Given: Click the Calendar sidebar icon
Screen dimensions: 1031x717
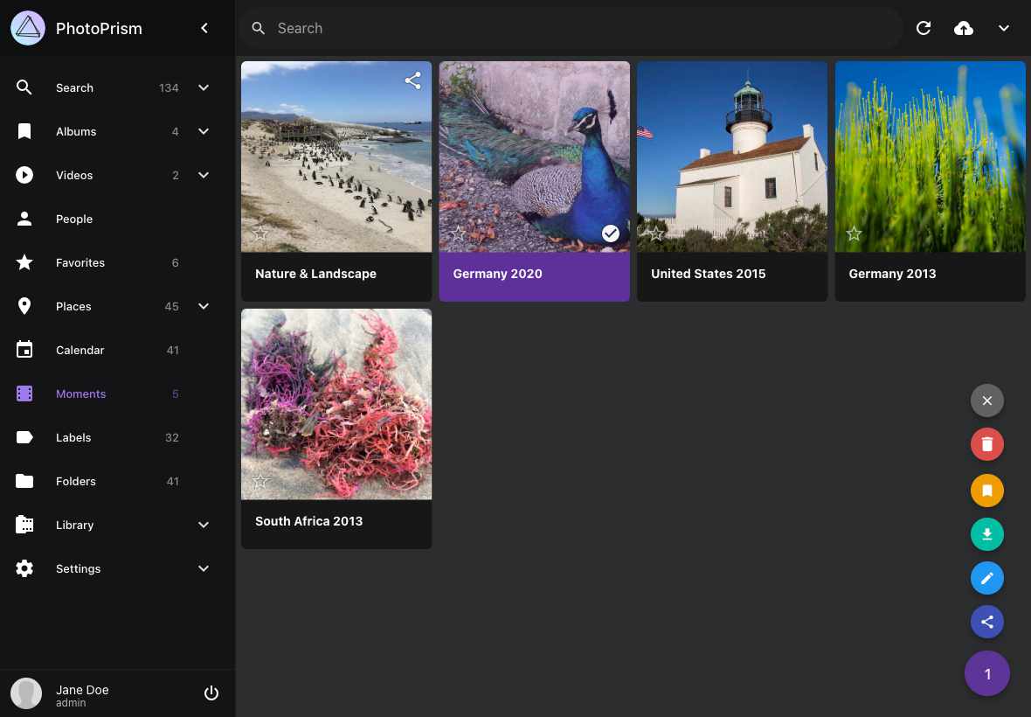Looking at the screenshot, I should tap(24, 350).
